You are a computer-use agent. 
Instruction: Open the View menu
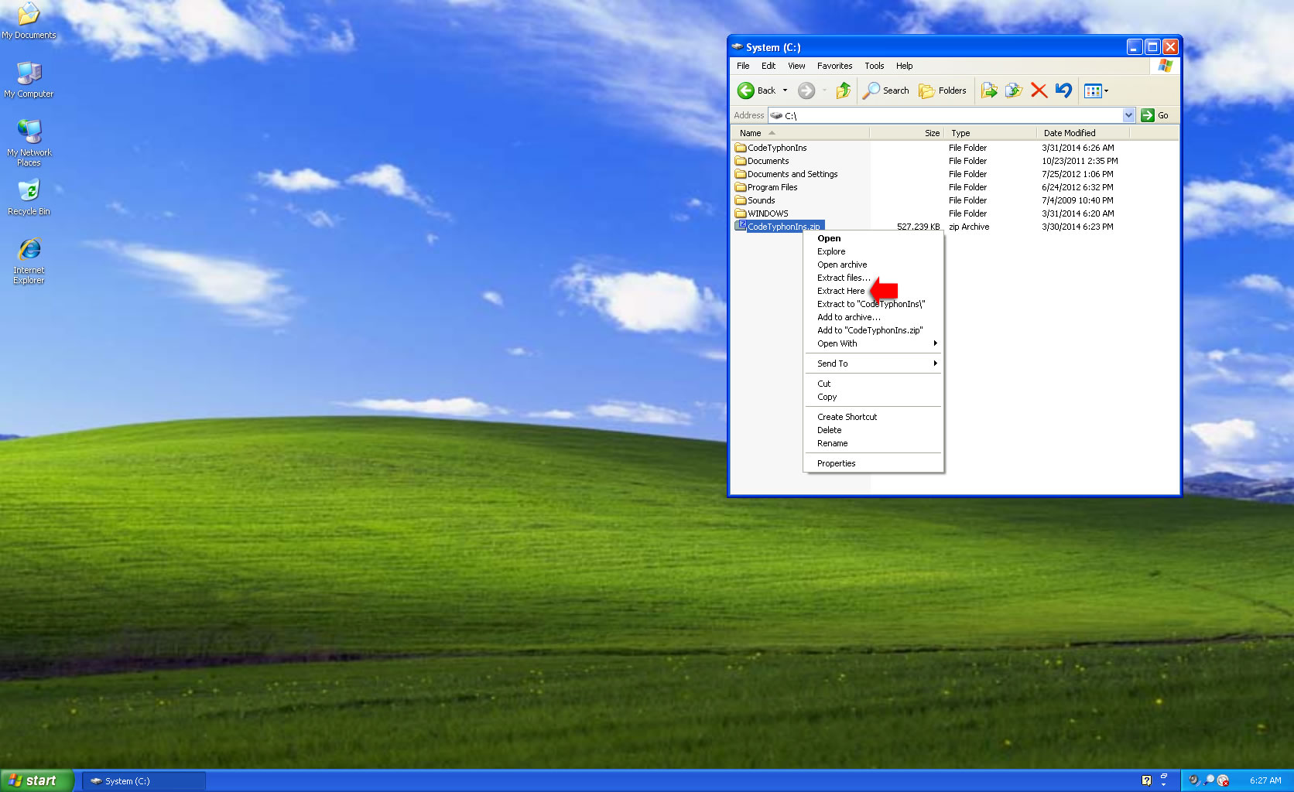(x=796, y=66)
